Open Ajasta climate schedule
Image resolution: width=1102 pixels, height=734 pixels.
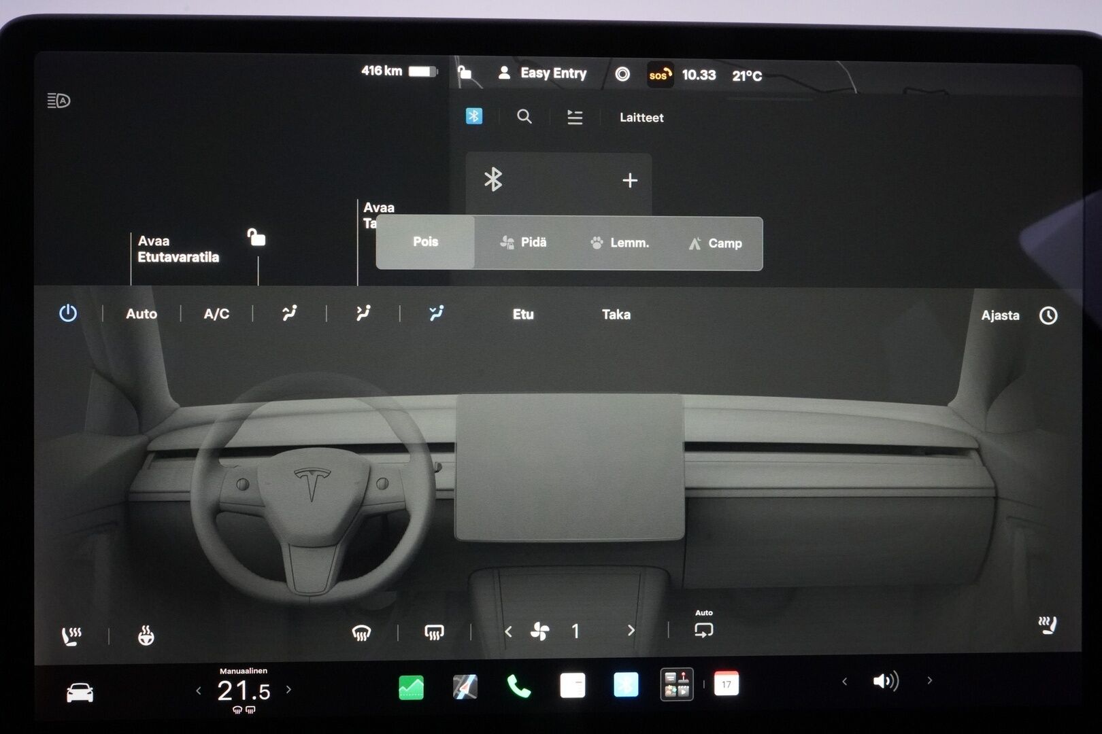pos(1000,315)
